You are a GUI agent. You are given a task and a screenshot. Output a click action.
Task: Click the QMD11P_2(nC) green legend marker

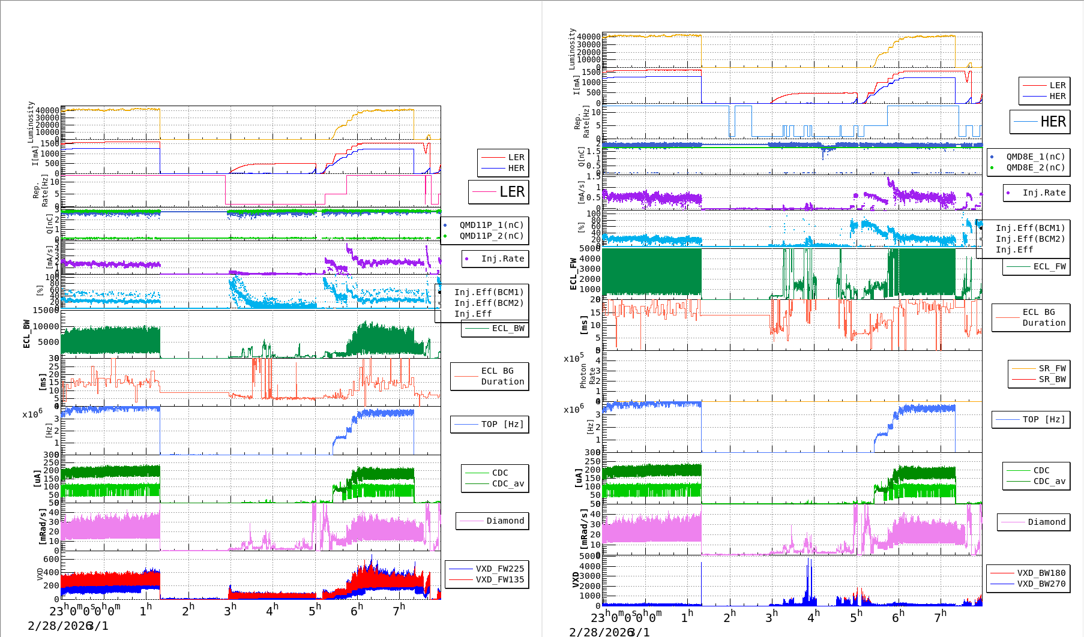pos(445,236)
